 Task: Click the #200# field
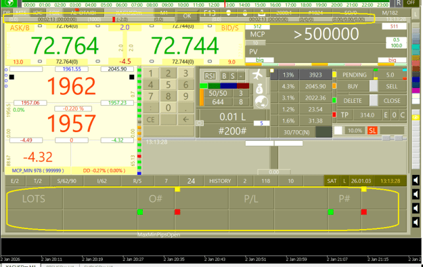click(232, 131)
